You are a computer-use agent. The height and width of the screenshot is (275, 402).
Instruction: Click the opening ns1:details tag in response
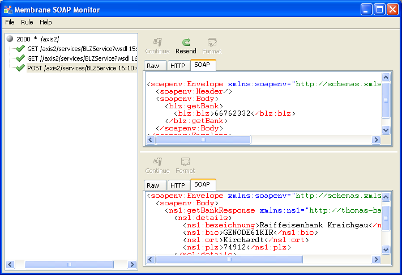pos(203,218)
